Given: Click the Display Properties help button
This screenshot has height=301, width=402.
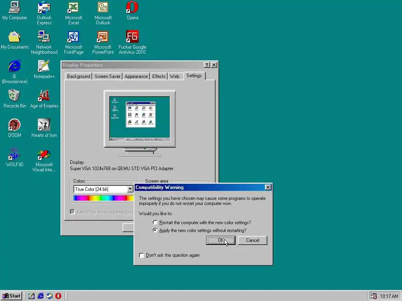Looking at the screenshot, I should (x=206, y=65).
